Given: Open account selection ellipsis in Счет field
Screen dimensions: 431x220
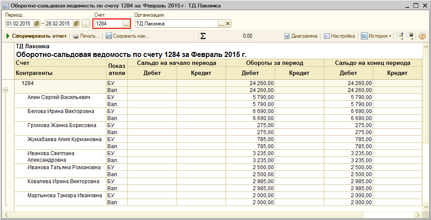Looking at the screenshot, I should click(x=126, y=24).
